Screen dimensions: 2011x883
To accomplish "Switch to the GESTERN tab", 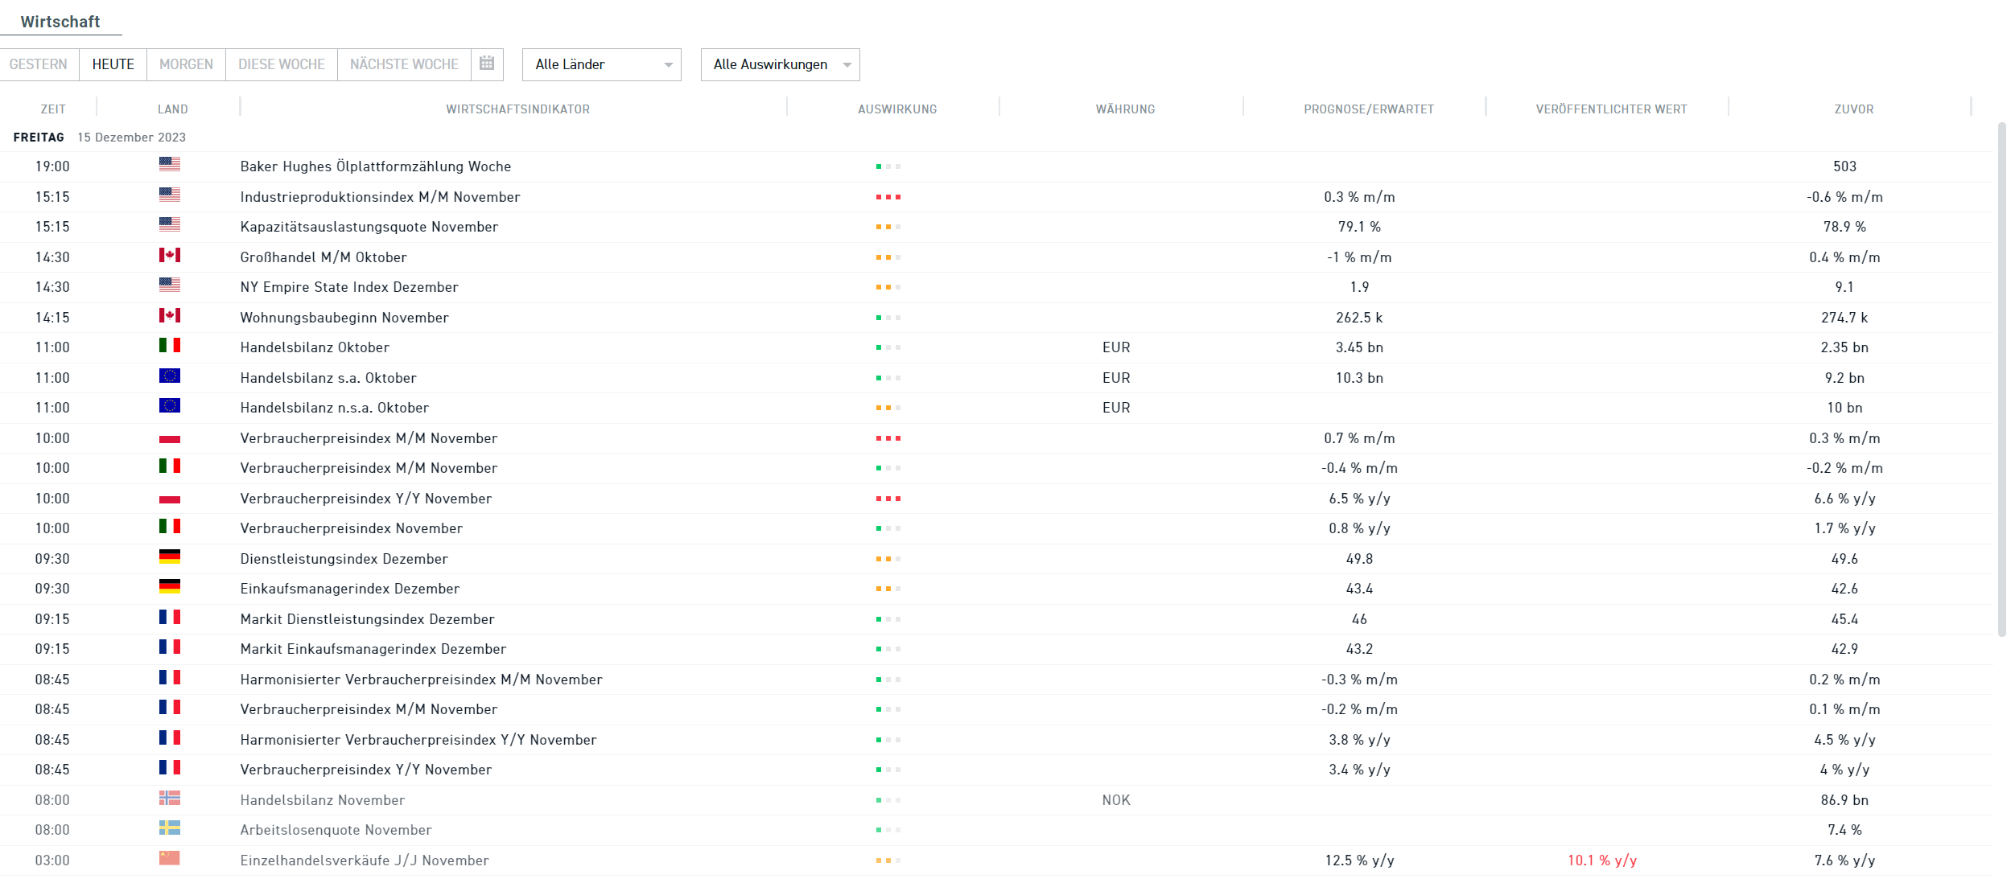I will click(x=39, y=64).
